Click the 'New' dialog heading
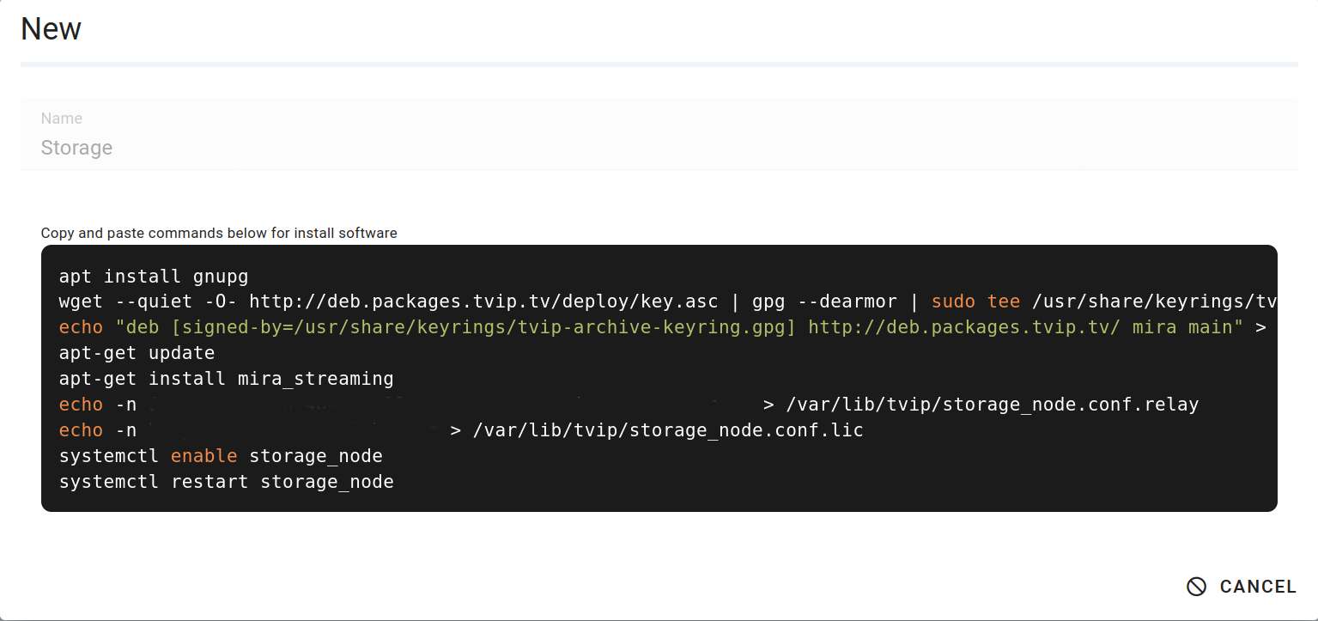Viewport: 1318px width, 621px height. click(x=51, y=29)
